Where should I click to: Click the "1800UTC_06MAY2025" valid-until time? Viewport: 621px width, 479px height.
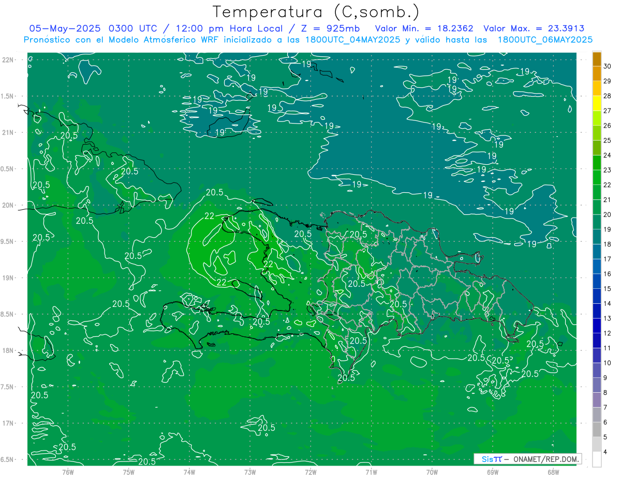pos(545,39)
